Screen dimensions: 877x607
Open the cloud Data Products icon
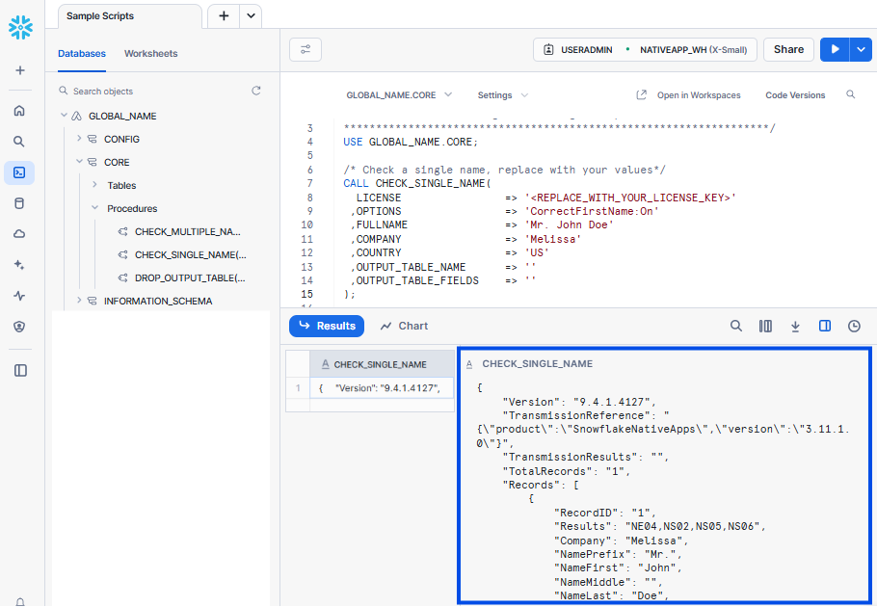19,234
